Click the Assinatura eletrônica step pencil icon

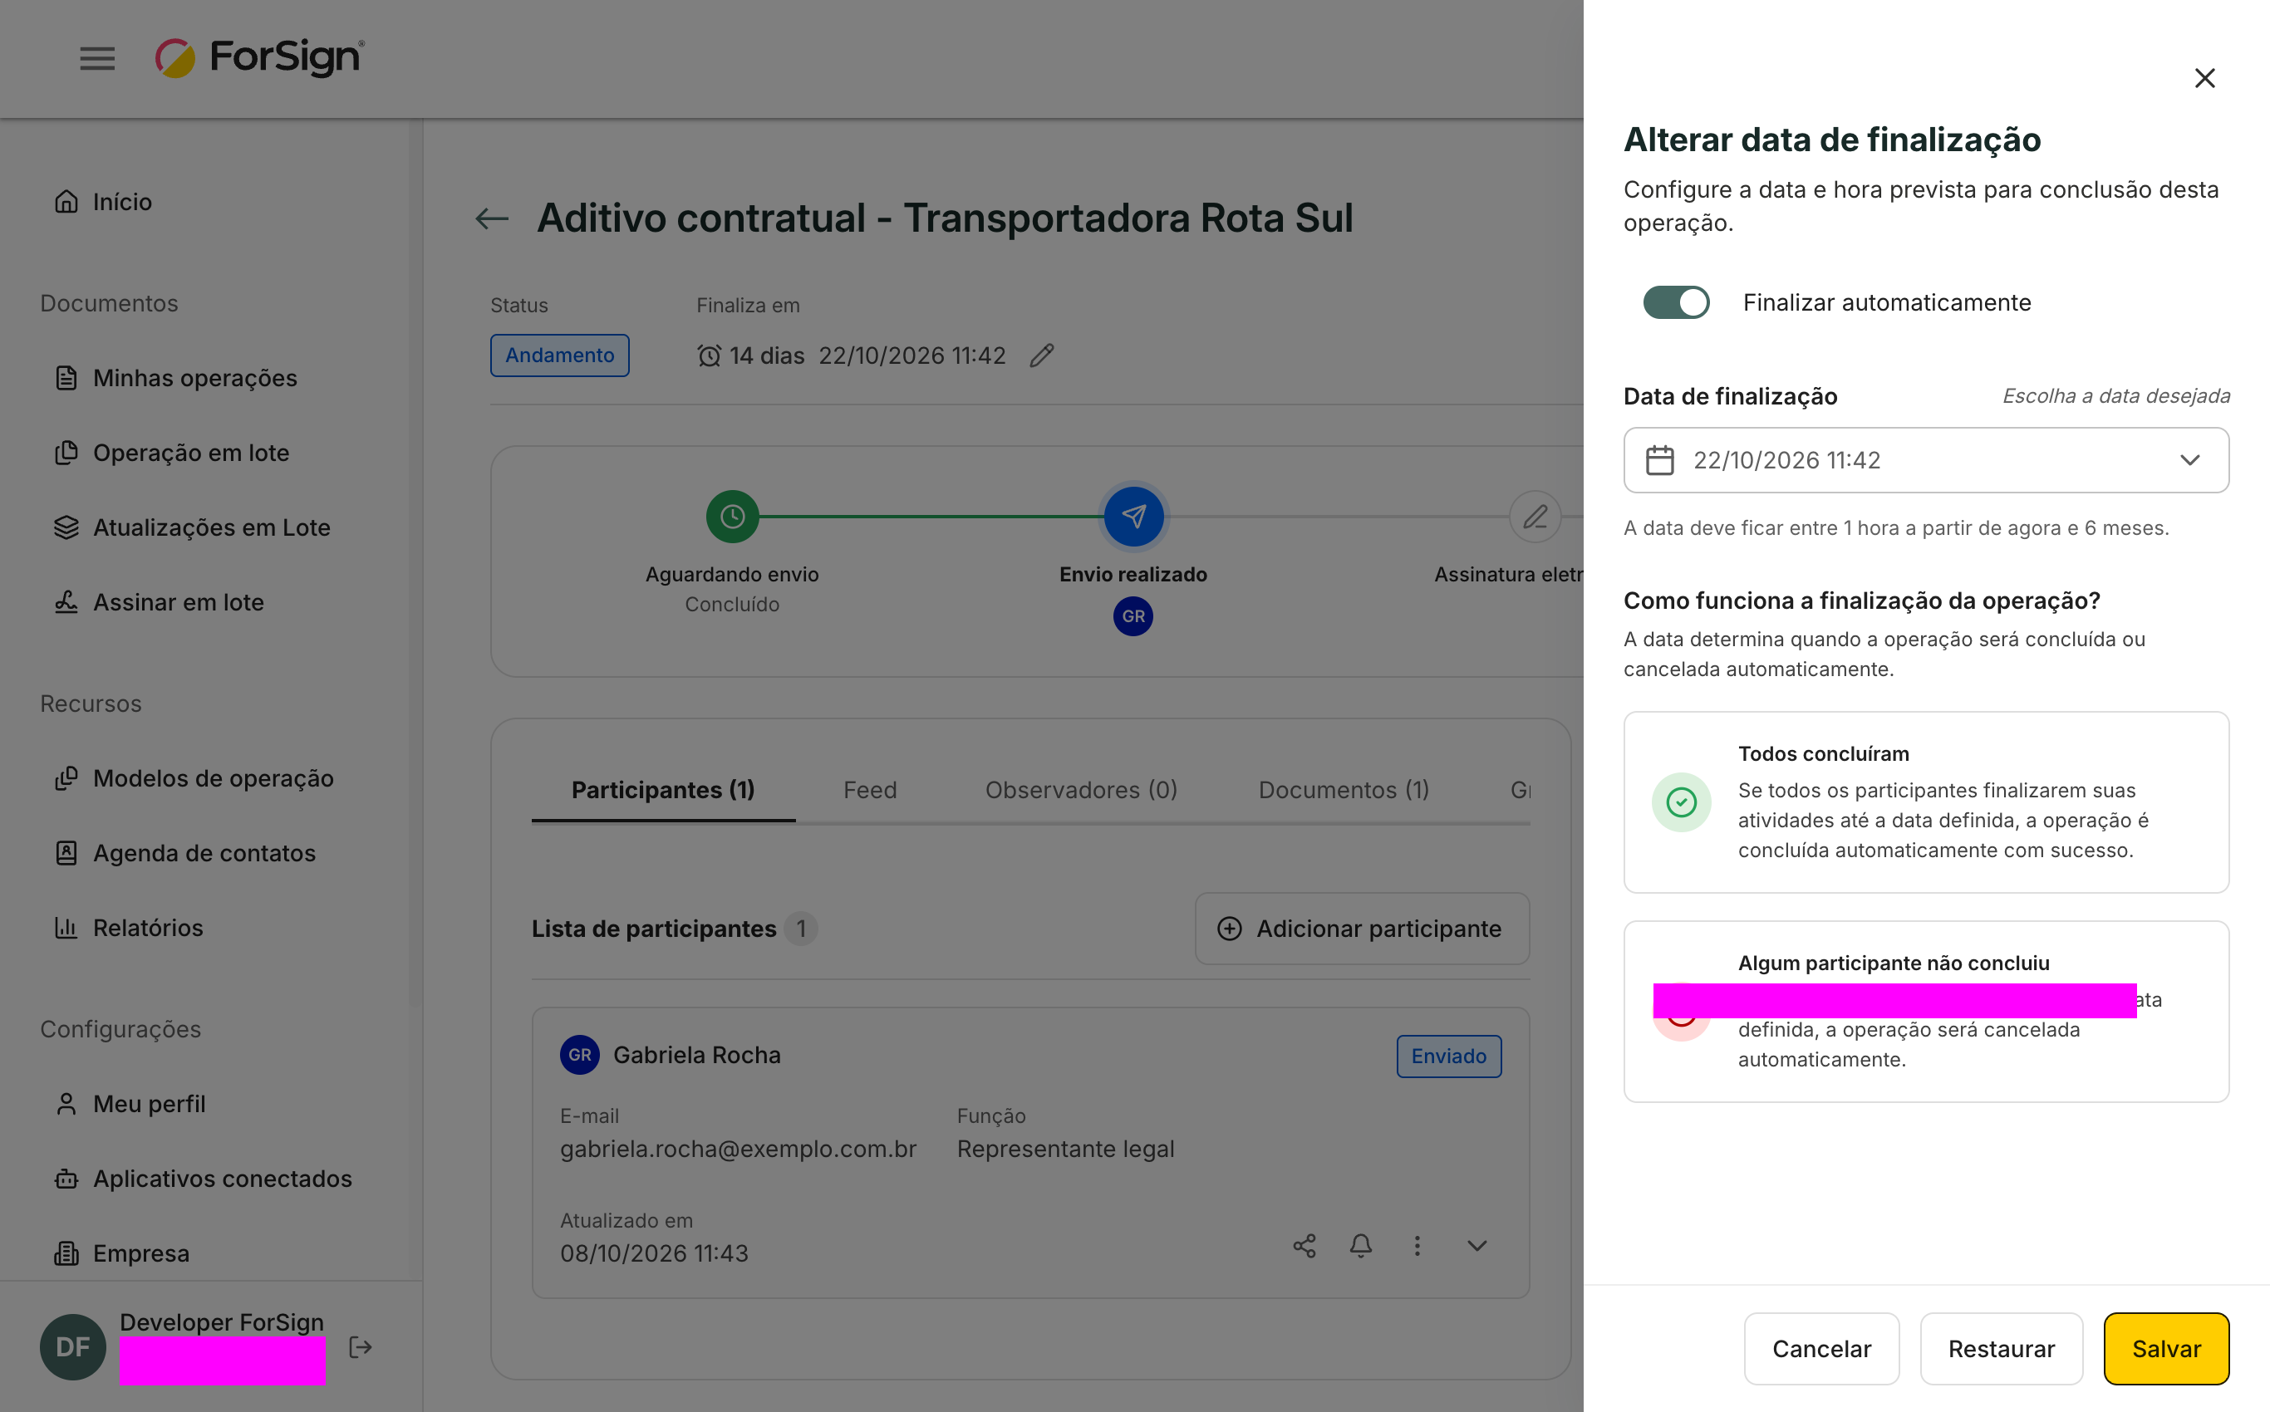tap(1535, 517)
